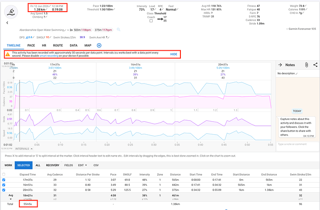This screenshot has height=210, width=320.
Task: Open the share icon in Notes panel
Action: [315, 65]
